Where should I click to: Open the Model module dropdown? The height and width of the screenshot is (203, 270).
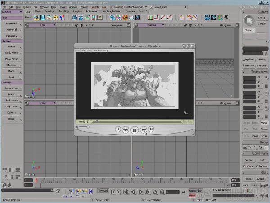12,12
